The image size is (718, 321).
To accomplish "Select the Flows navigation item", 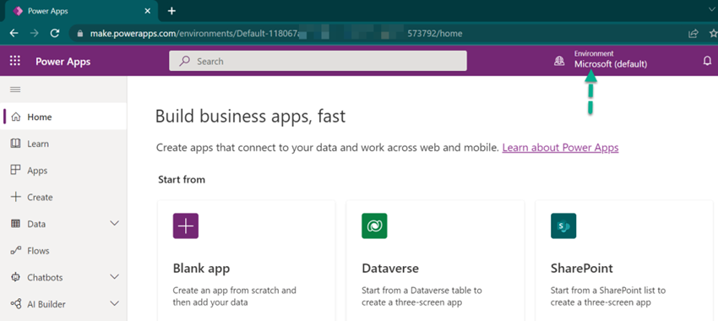I will coord(63,251).
